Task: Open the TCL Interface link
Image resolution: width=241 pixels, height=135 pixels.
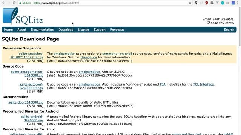Action: [203, 84]
